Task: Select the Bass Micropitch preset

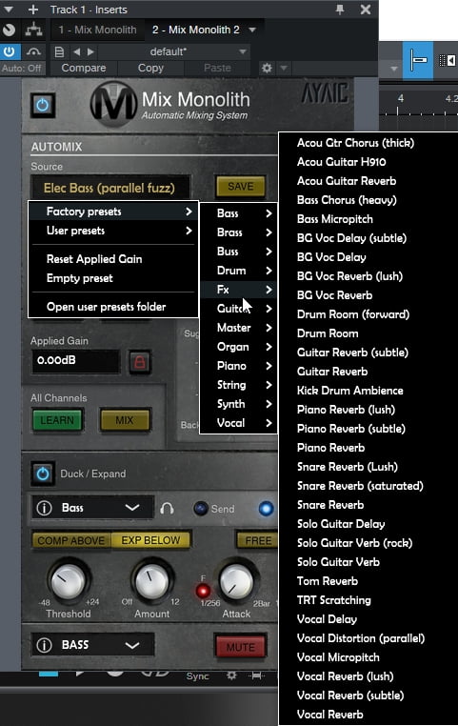Action: click(335, 219)
